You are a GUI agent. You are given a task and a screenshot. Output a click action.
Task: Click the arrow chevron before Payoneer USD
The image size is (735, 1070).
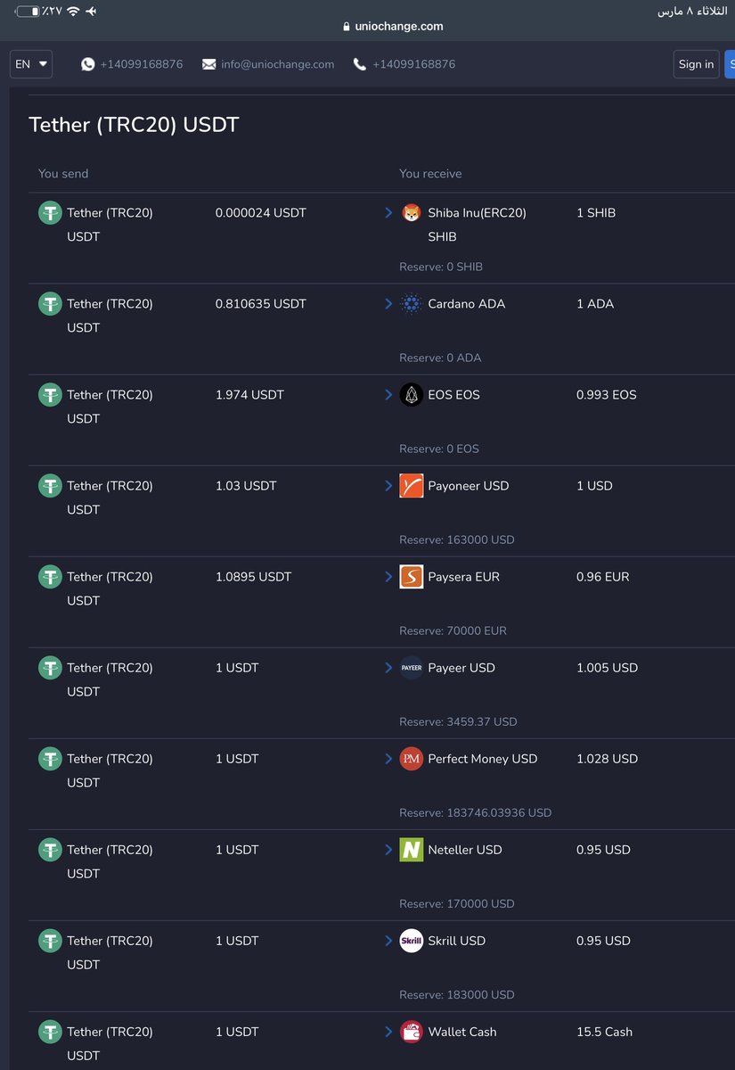click(x=388, y=486)
